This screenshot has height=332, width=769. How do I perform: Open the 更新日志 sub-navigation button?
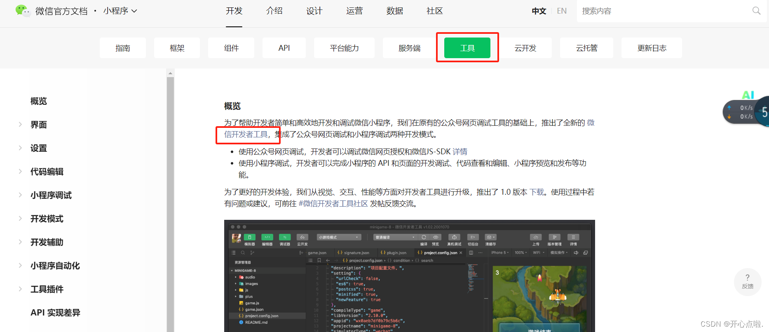652,48
